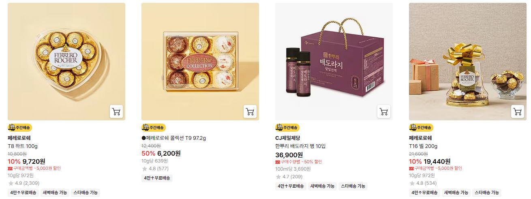Add Ferrero Collection T9 to cart
This screenshot has width=531, height=199.
pyautogui.click(x=250, y=111)
